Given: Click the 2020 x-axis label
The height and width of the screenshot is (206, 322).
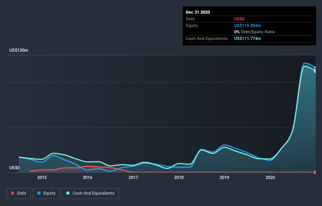Looking at the screenshot, I should pos(270,177).
